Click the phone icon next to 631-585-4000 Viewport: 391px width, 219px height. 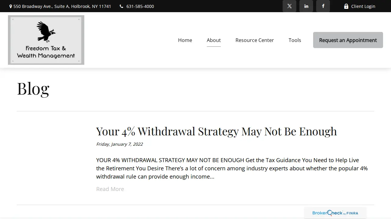coord(121,6)
